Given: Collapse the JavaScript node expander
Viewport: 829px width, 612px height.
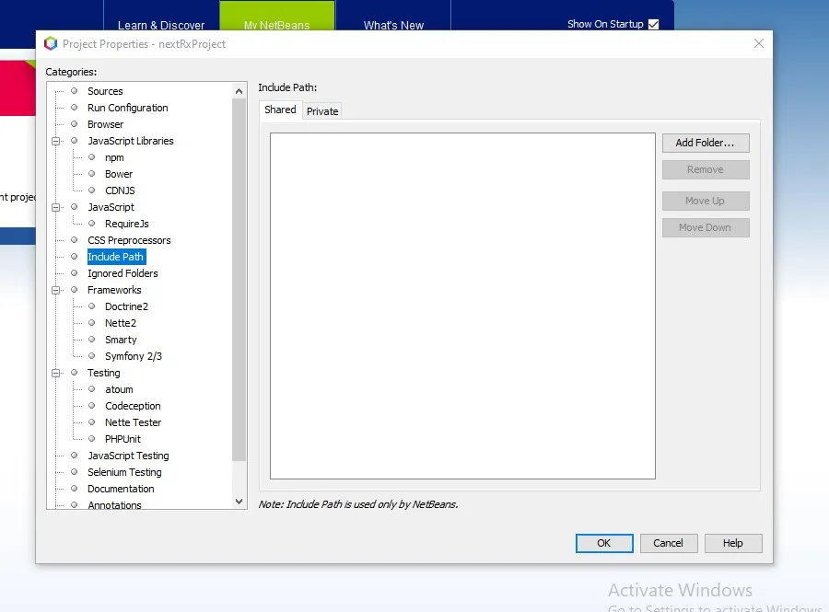Looking at the screenshot, I should coord(55,207).
